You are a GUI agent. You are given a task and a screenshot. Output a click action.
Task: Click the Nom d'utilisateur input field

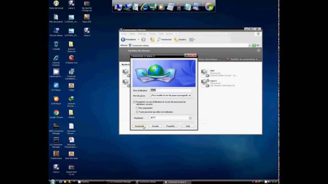tap(171, 90)
